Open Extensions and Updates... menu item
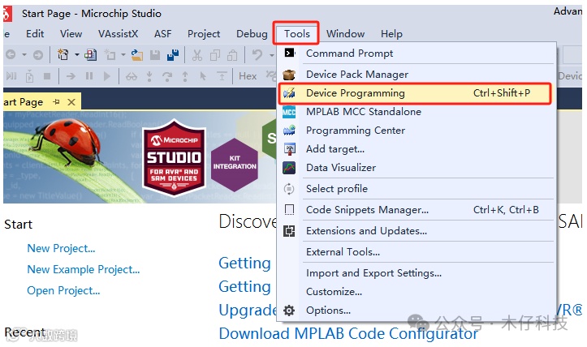This screenshot has width=587, height=347. tap(417, 231)
